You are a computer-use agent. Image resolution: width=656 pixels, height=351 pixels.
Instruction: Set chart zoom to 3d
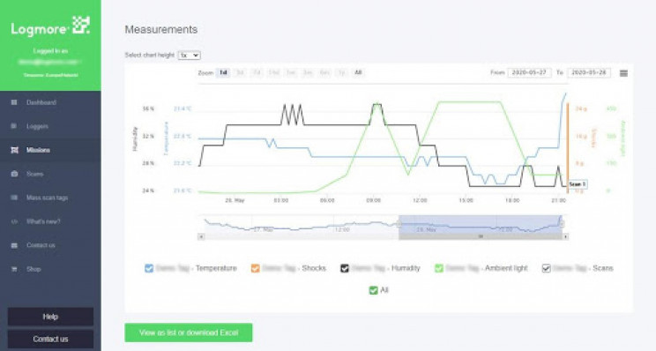(240, 73)
